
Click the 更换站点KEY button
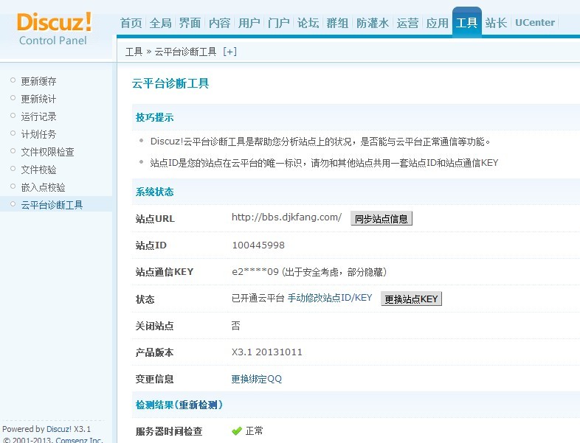click(x=411, y=299)
